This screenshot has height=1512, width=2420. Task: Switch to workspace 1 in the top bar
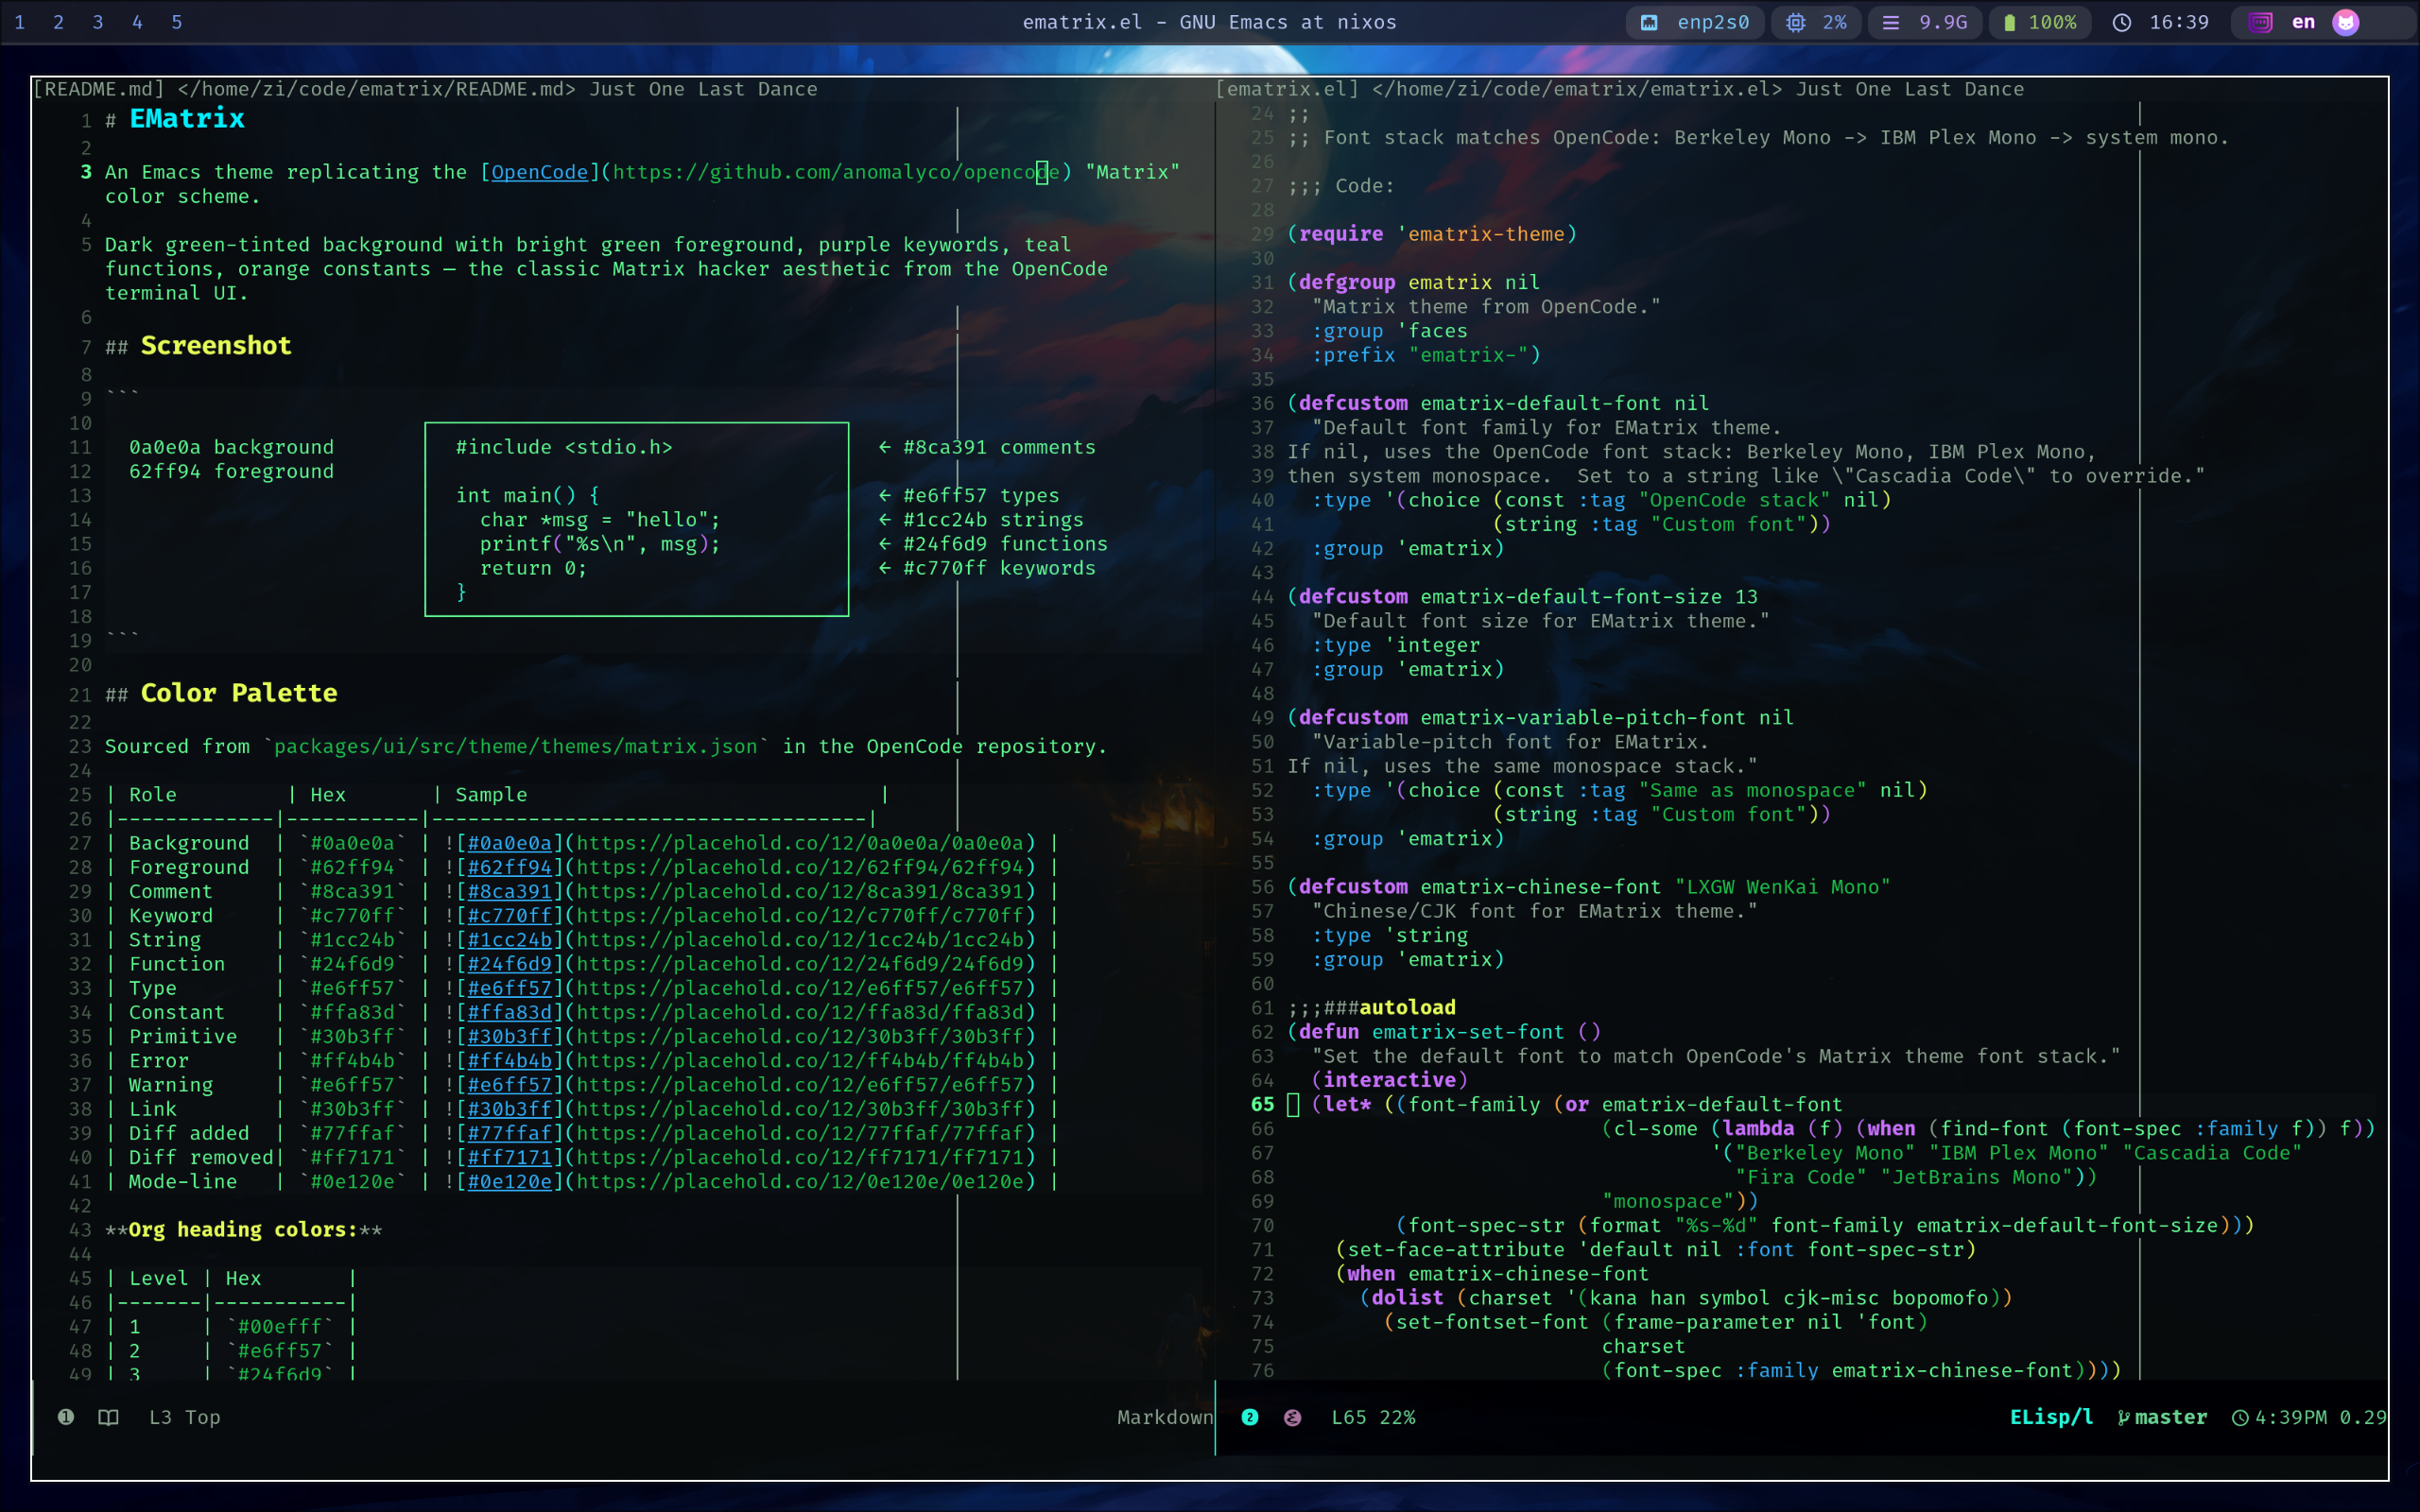click(x=20, y=22)
